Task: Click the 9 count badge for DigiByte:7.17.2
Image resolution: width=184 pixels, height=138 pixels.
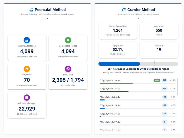Action: (165, 122)
